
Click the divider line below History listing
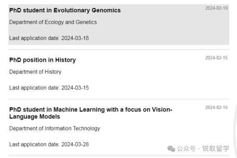pos(119,99)
